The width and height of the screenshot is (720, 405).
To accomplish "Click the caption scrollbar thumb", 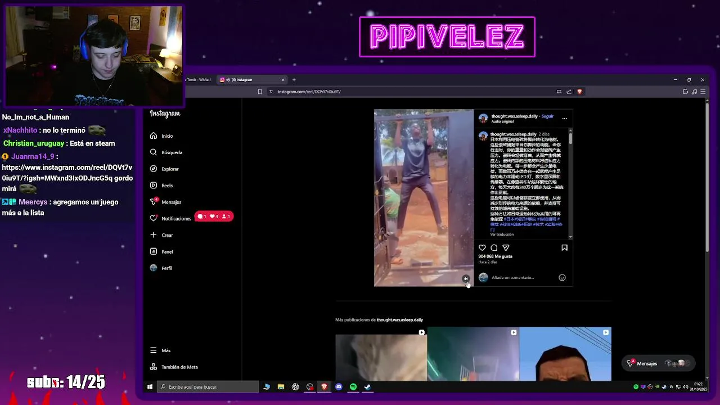I will pyautogui.click(x=570, y=137).
